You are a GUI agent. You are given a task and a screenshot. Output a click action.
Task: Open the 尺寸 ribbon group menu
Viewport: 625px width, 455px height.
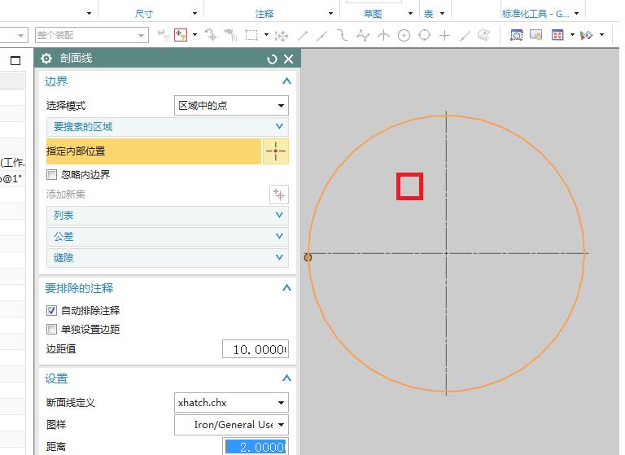pos(194,14)
